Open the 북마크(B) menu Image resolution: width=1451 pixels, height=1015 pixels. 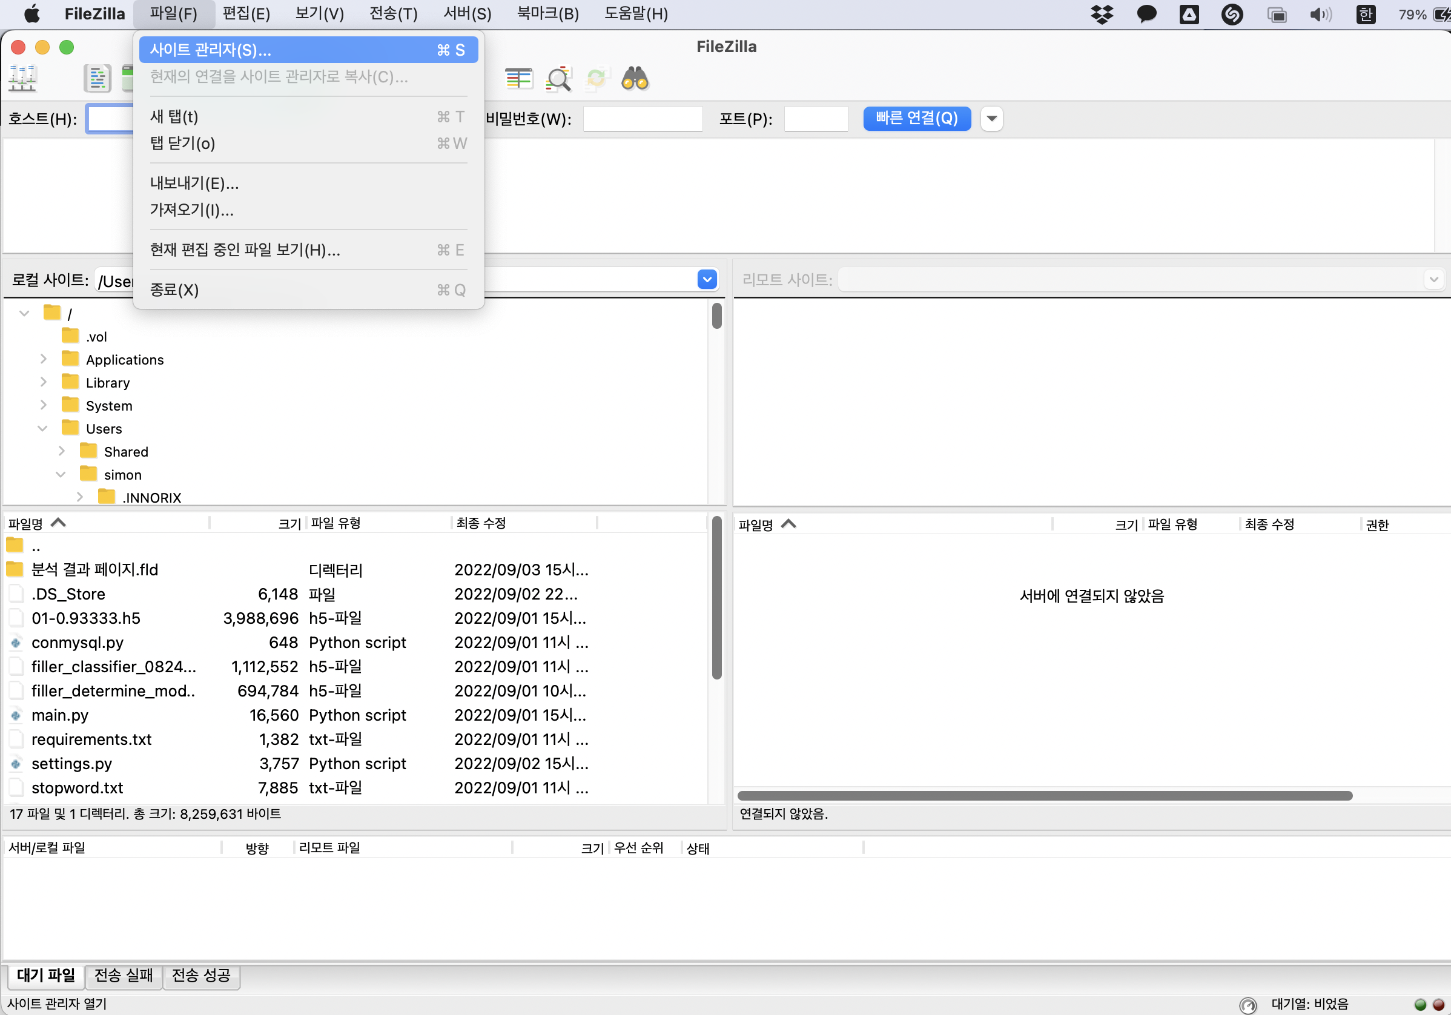point(548,14)
